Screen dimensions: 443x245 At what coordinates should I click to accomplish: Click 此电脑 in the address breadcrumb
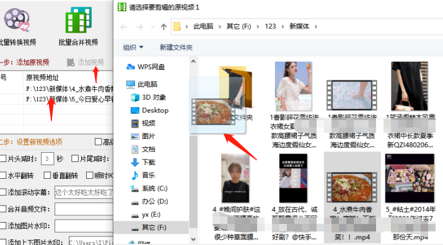pos(203,27)
